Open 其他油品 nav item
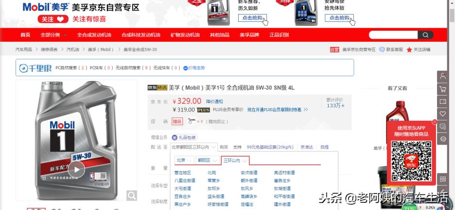Image resolution: width=455 pixels, height=210 pixels. click(220, 35)
